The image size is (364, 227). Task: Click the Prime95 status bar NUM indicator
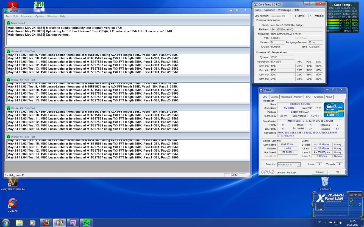pos(234,175)
